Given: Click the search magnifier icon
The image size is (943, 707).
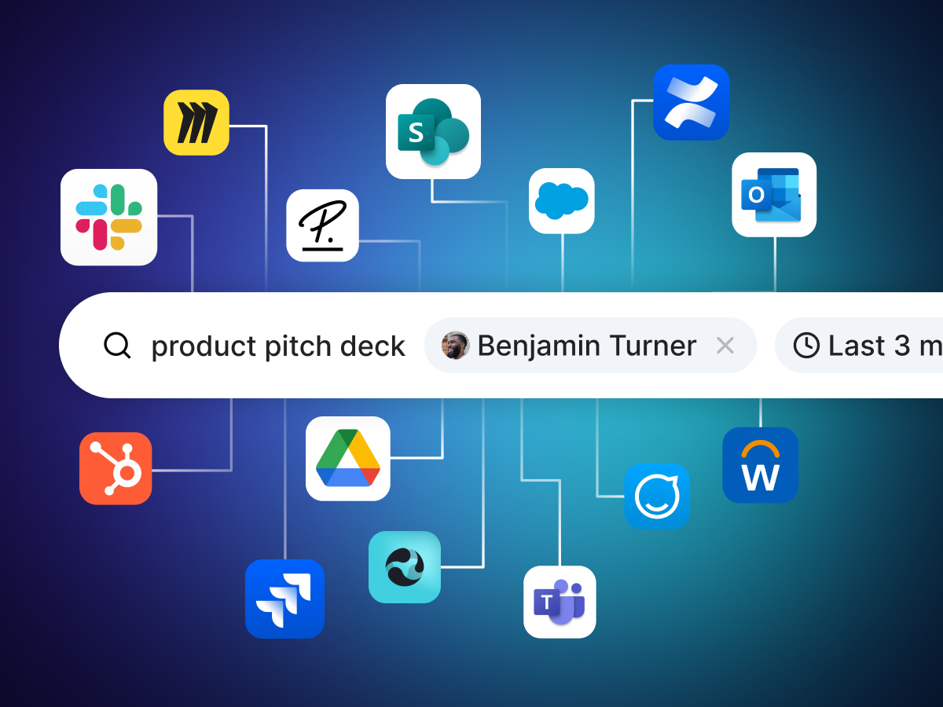Looking at the screenshot, I should pyautogui.click(x=117, y=346).
